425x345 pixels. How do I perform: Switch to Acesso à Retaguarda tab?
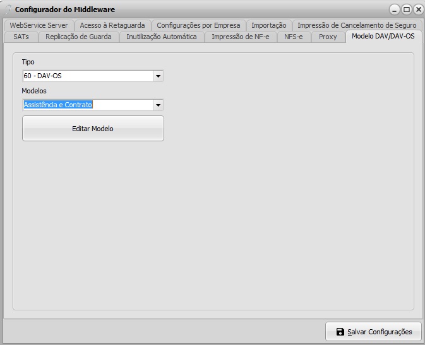pyautogui.click(x=112, y=25)
